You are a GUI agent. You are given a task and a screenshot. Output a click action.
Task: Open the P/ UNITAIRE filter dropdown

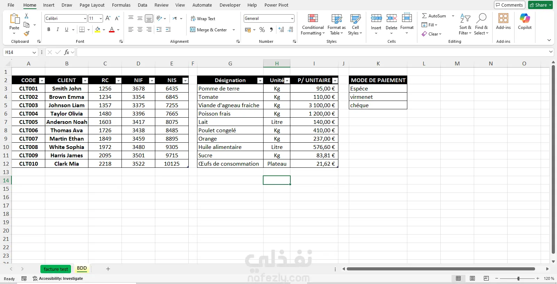(335, 80)
